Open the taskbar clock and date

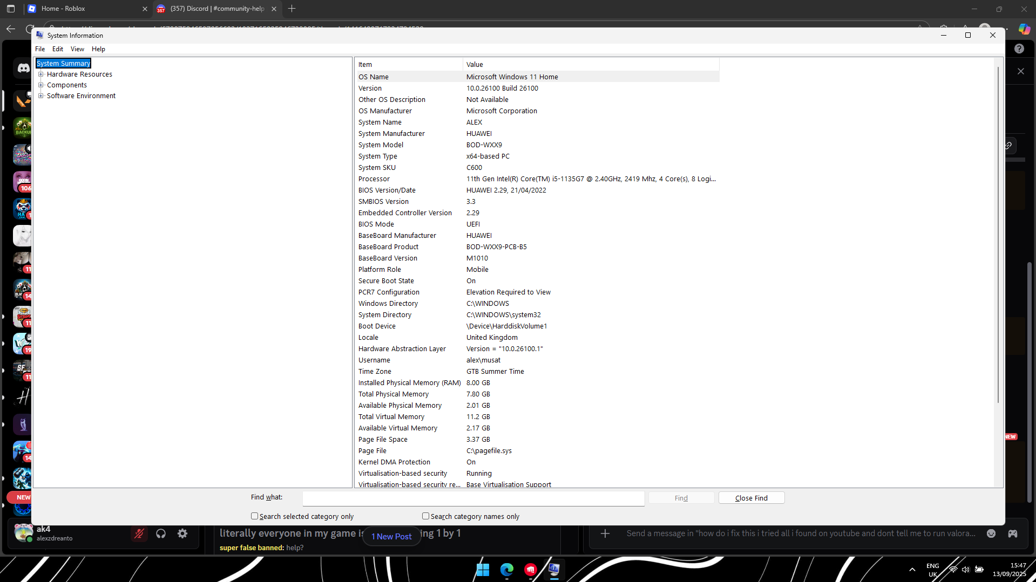pyautogui.click(x=1009, y=570)
